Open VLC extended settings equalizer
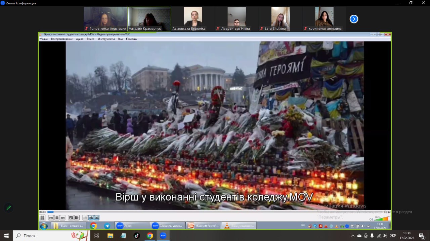The width and height of the screenshot is (430, 241). coord(77,218)
